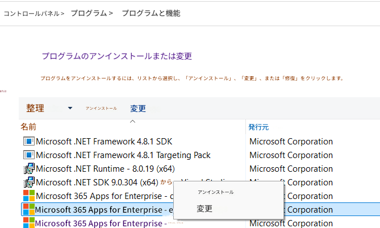Screen dimensions: 380x228
Task: Select Microsoft .NET Framework 4.8.1 SDK
Action: pyautogui.click(x=104, y=142)
